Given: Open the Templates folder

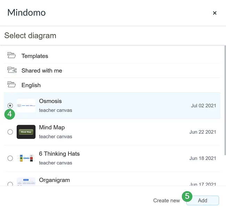Looking at the screenshot, I should pyautogui.click(x=35, y=56).
